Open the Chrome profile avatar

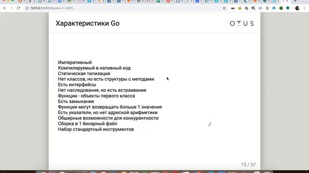(297, 8)
